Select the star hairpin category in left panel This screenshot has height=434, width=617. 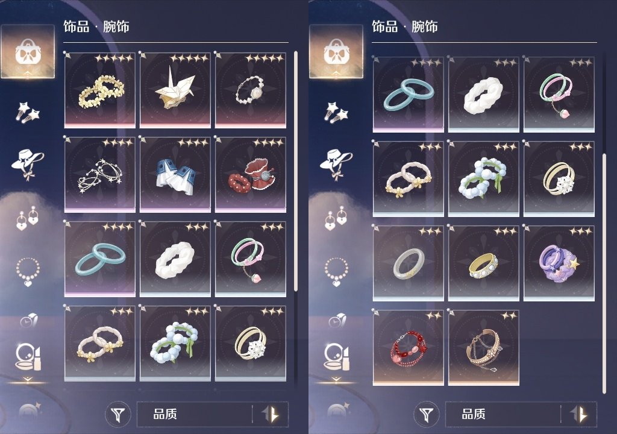coord(28,112)
